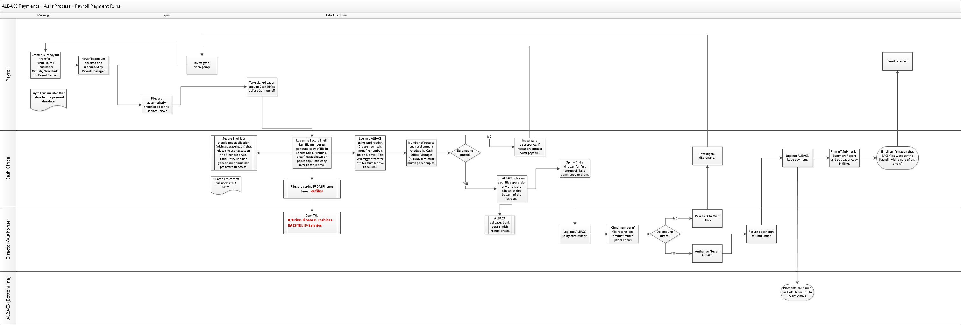Select the 'Create file ready for transfer' box
Viewport: 961px width, 325px height.
tap(45, 65)
